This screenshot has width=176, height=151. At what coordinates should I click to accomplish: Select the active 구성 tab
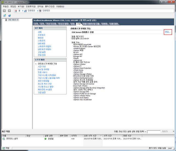[x=79, y=24]
